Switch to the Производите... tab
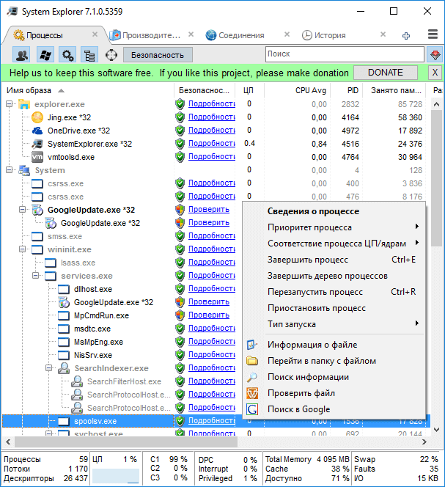 click(x=151, y=35)
